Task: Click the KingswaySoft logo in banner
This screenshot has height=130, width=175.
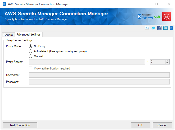Action: click(x=149, y=17)
